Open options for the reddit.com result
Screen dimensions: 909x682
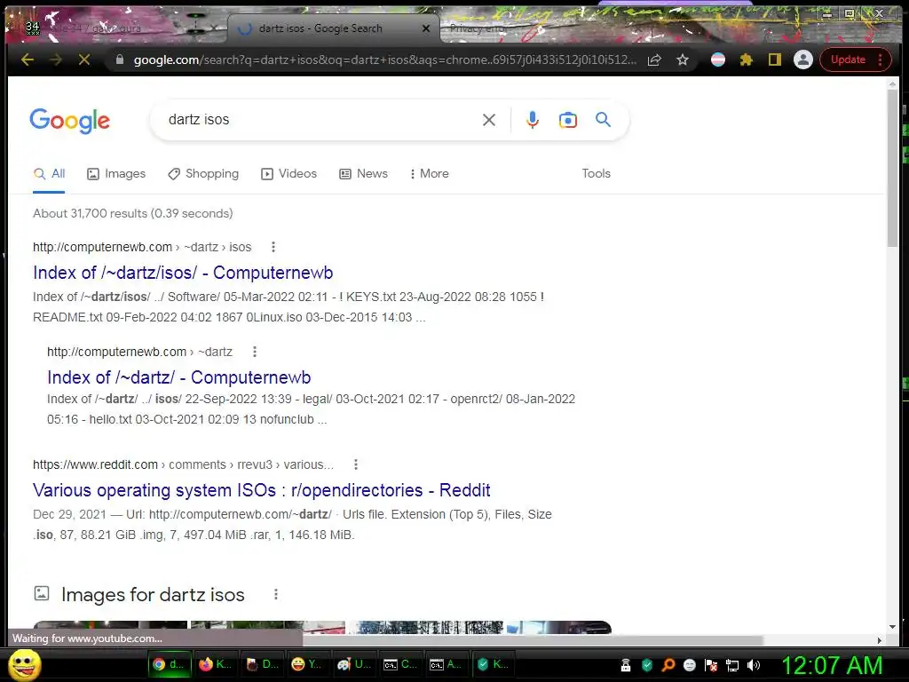(356, 465)
